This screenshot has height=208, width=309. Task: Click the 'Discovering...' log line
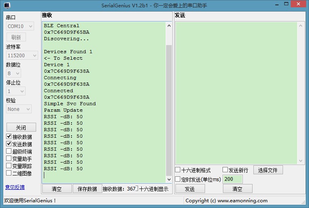[67, 39]
